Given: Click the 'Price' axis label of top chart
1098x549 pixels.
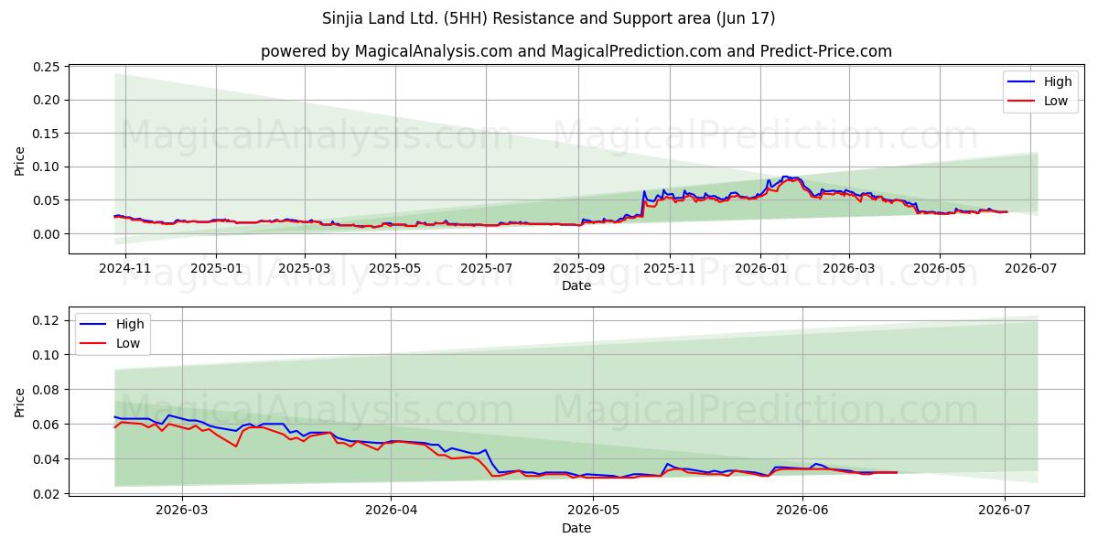Looking at the screenshot, I should 20,159.
